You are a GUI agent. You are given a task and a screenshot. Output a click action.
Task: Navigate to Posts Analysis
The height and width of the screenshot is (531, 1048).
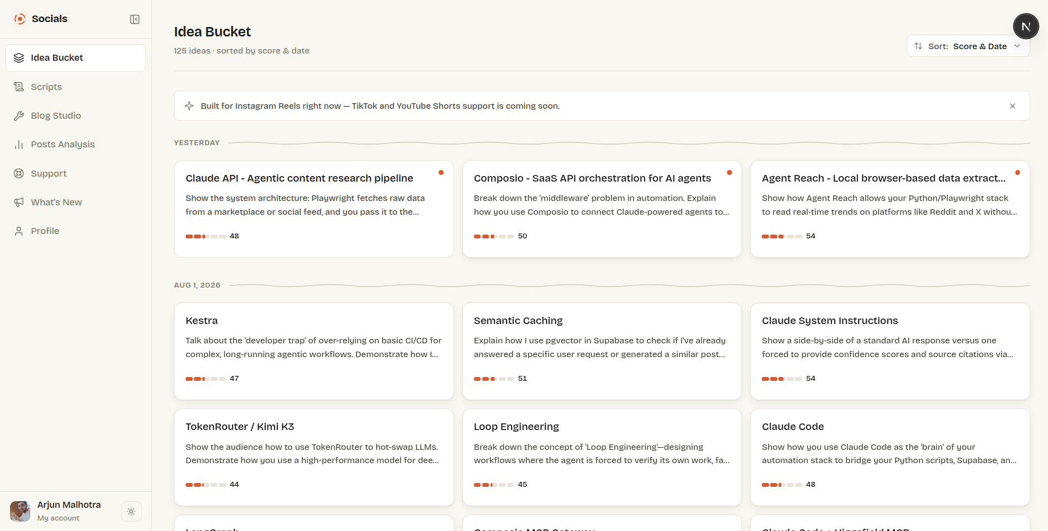click(x=76, y=145)
